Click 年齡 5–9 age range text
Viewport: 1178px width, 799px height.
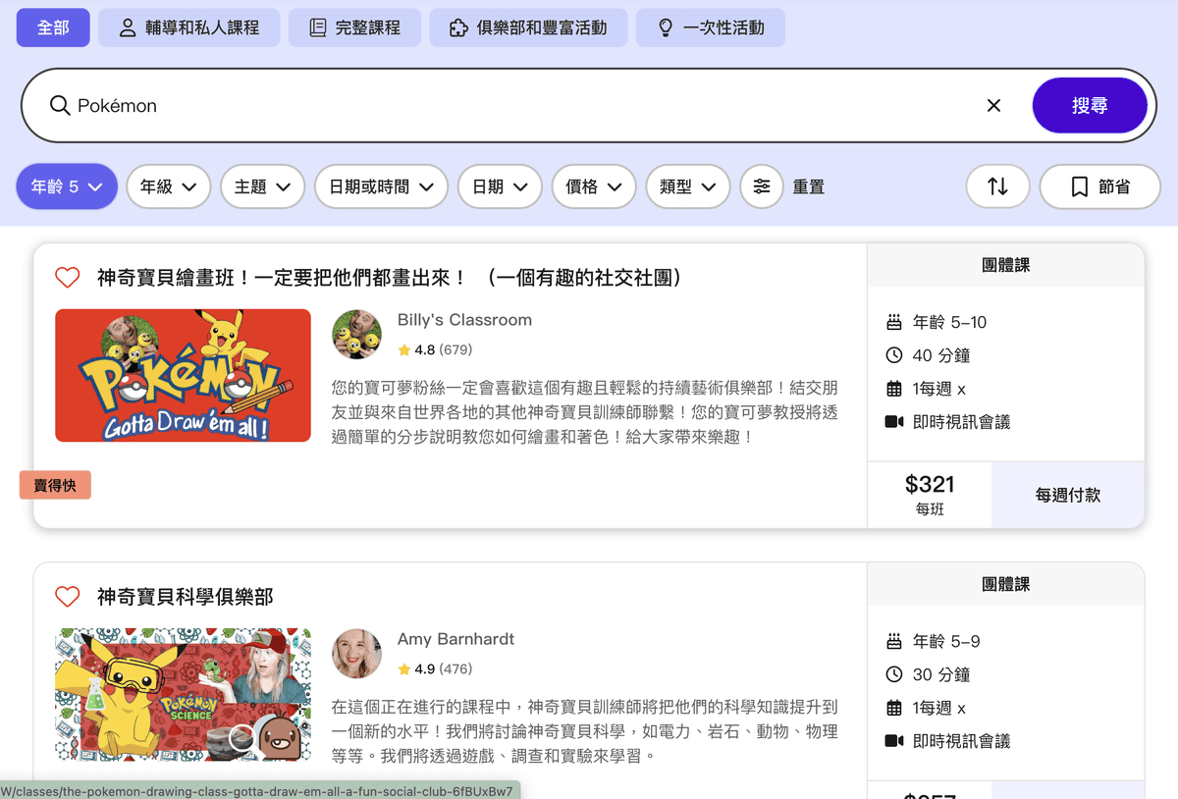[946, 641]
